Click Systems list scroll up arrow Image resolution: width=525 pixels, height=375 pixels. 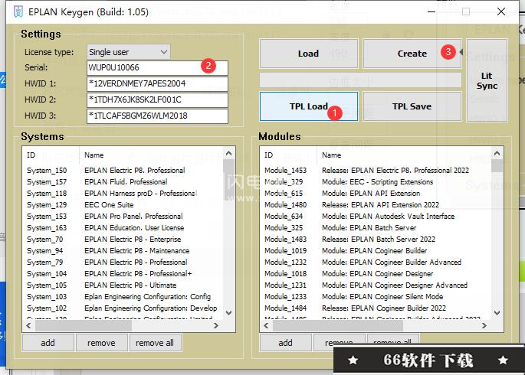click(229, 153)
